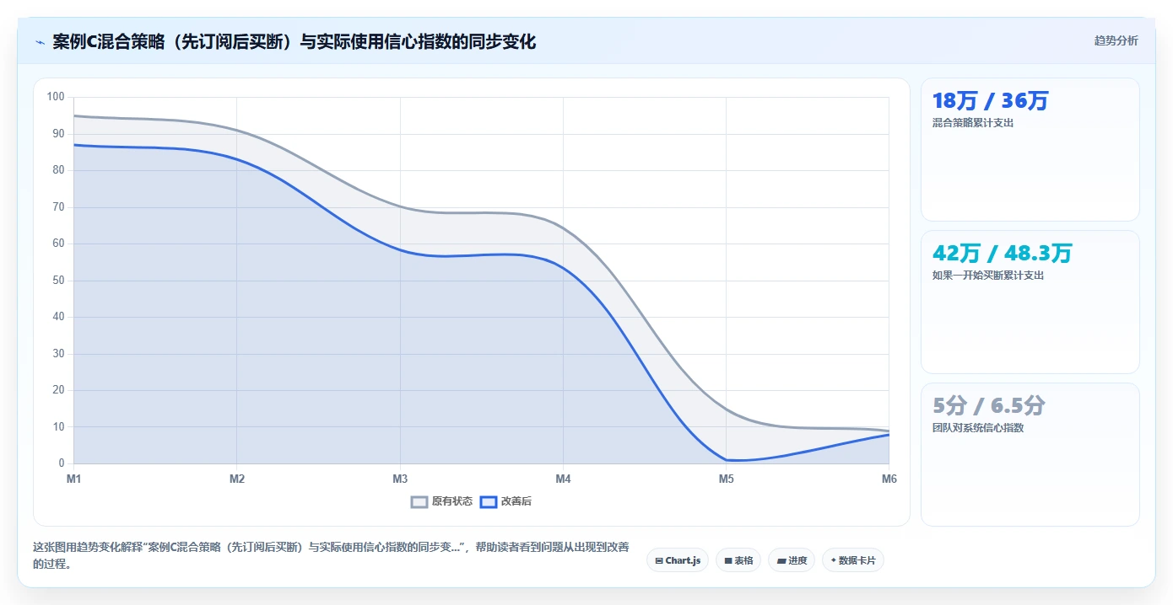1173x605 pixels.
Task: Click the blue line point at M2
Action: click(x=237, y=159)
